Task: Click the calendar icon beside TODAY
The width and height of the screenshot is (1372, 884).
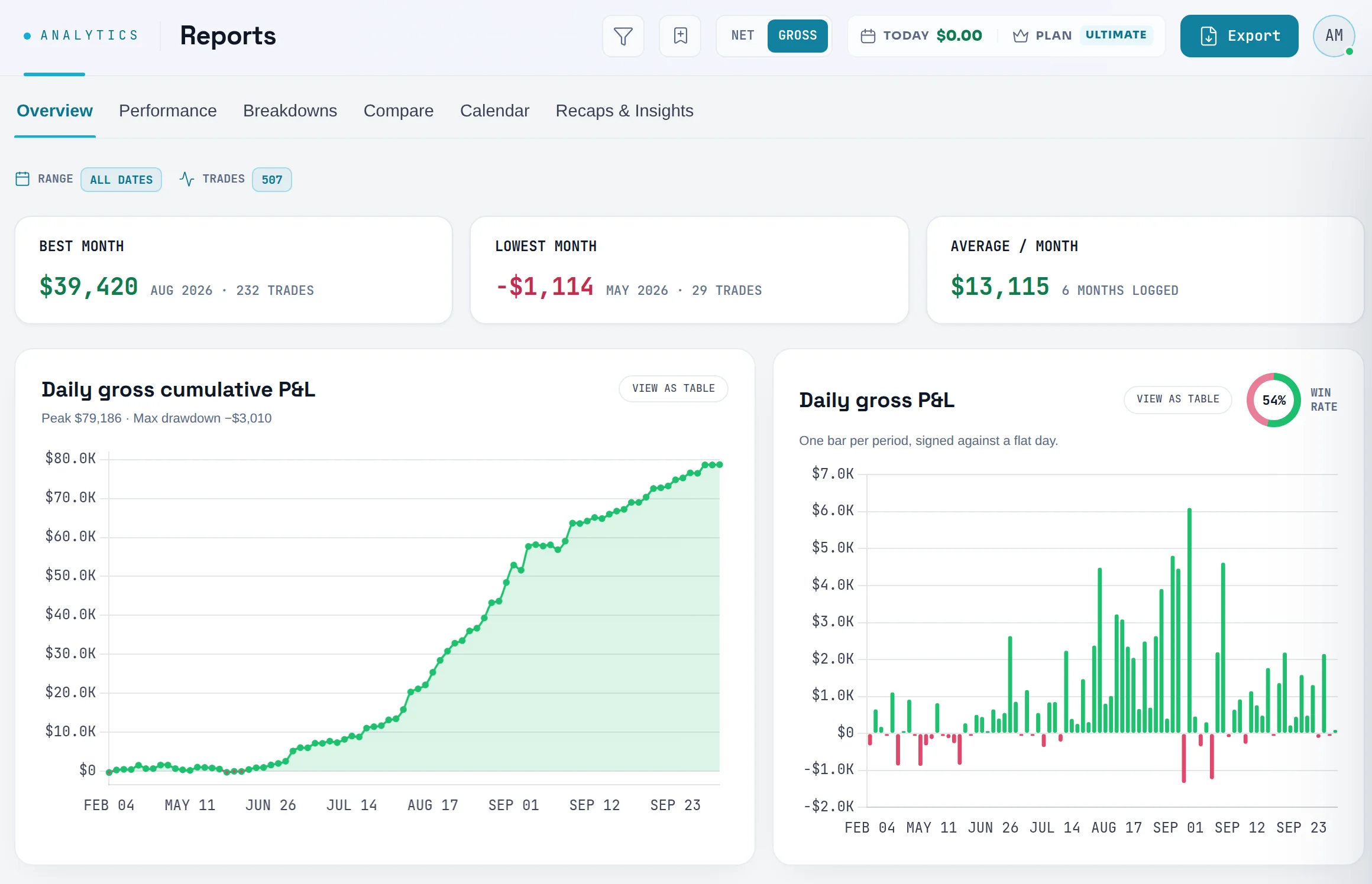Action: click(868, 36)
